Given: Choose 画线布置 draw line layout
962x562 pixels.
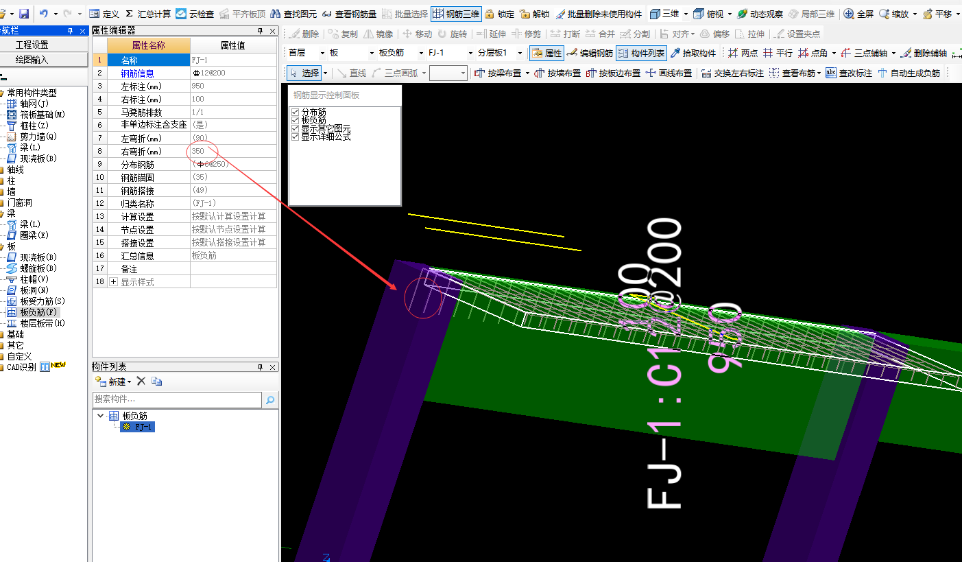Looking at the screenshot, I should click(669, 73).
